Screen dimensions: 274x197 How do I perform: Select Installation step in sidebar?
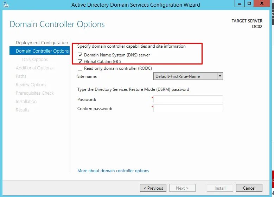point(26,101)
